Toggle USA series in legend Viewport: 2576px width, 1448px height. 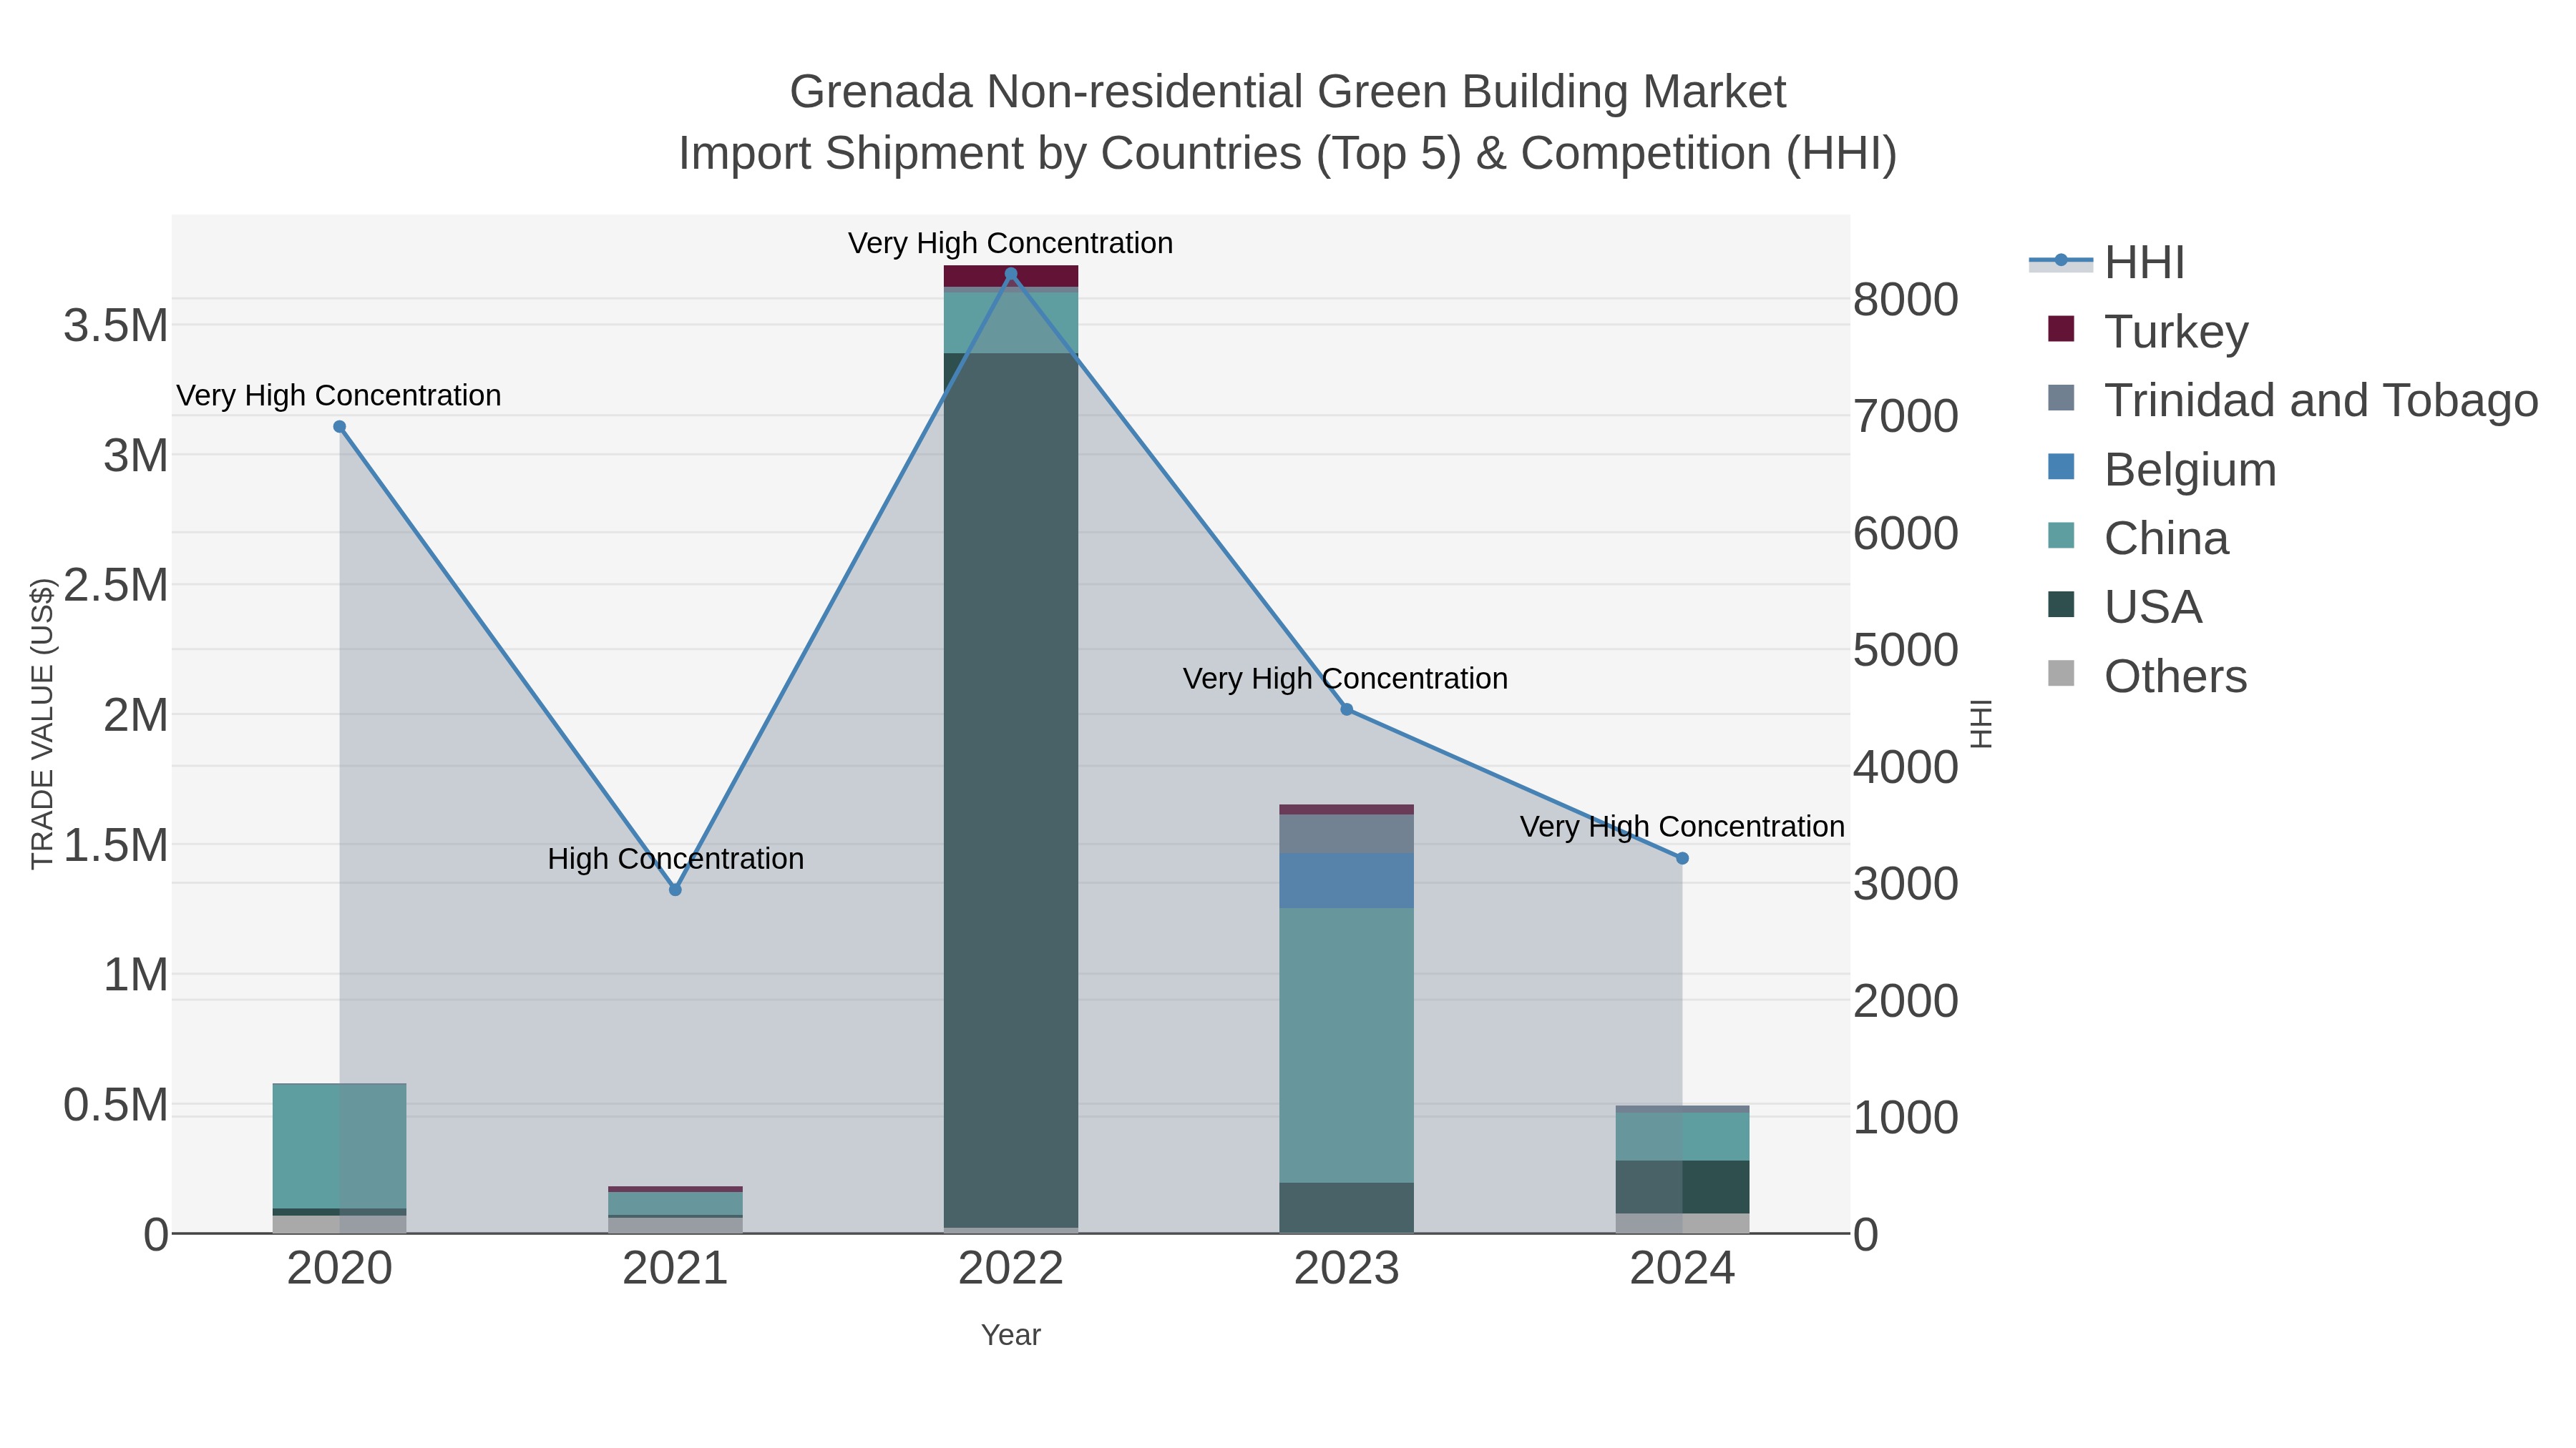(x=2125, y=606)
